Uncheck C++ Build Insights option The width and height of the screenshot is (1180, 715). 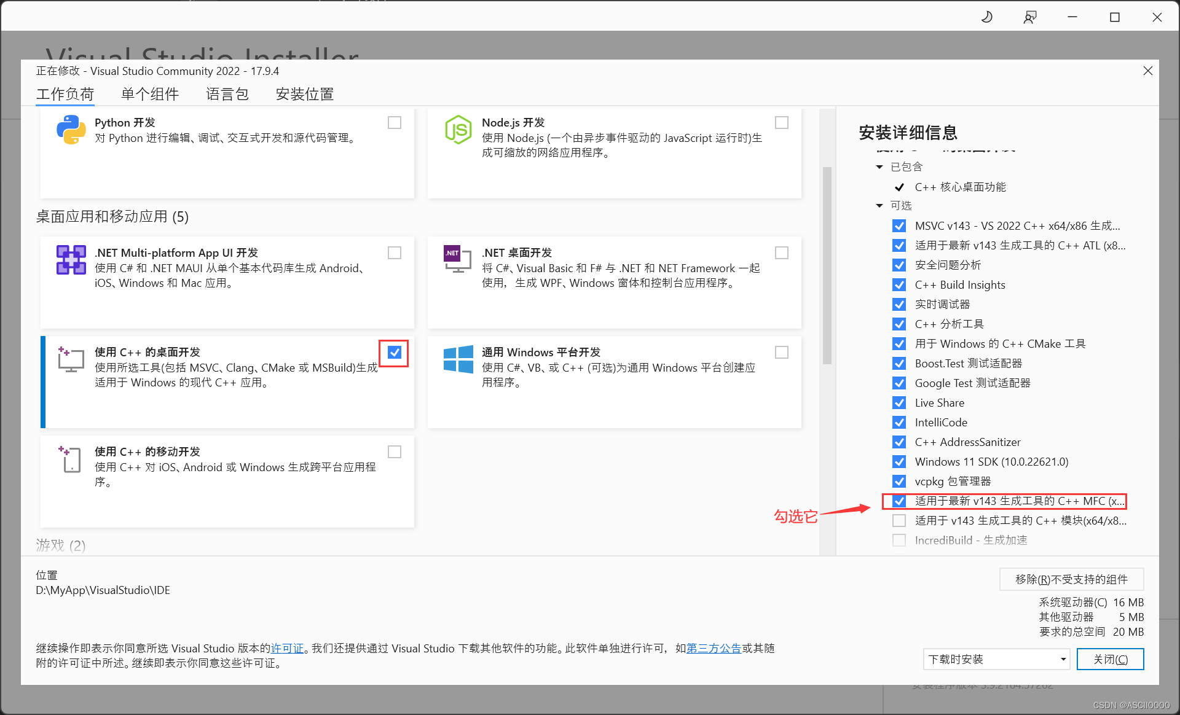click(899, 285)
